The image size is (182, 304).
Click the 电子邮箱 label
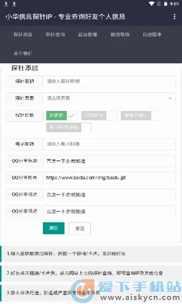[25, 144]
